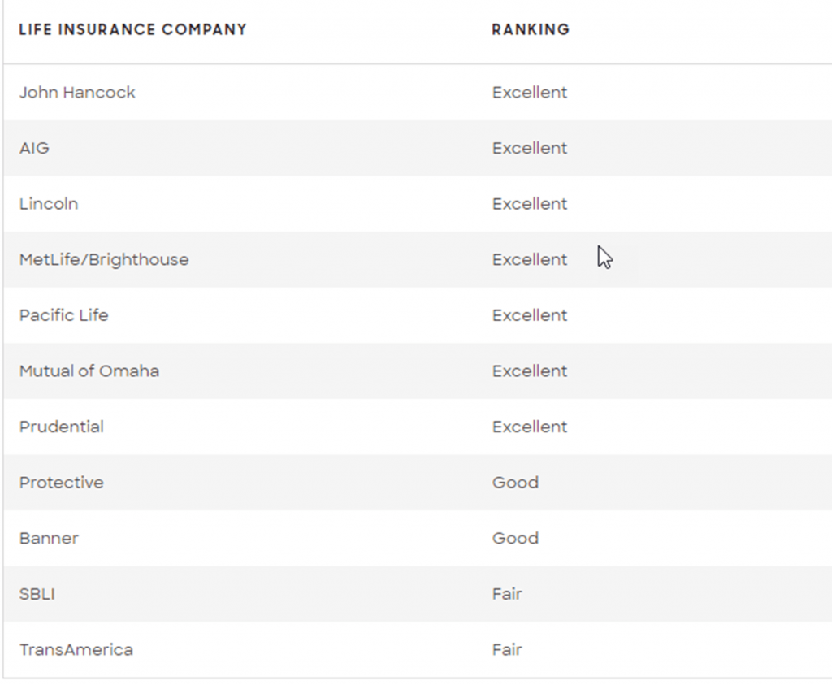Click the Ranking column header

pos(531,30)
